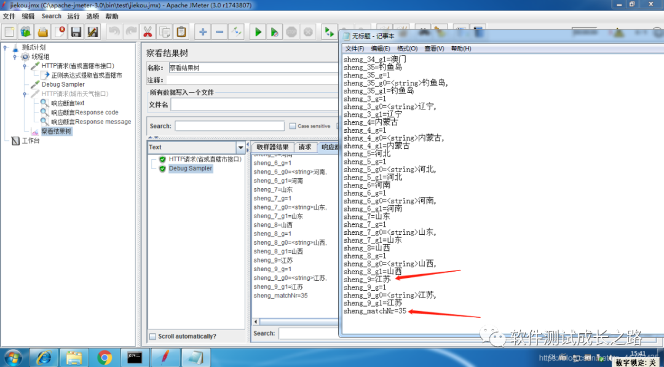The width and height of the screenshot is (664, 367).
Task: Collapse the 线程组 tree node handle
Action: click(15, 57)
